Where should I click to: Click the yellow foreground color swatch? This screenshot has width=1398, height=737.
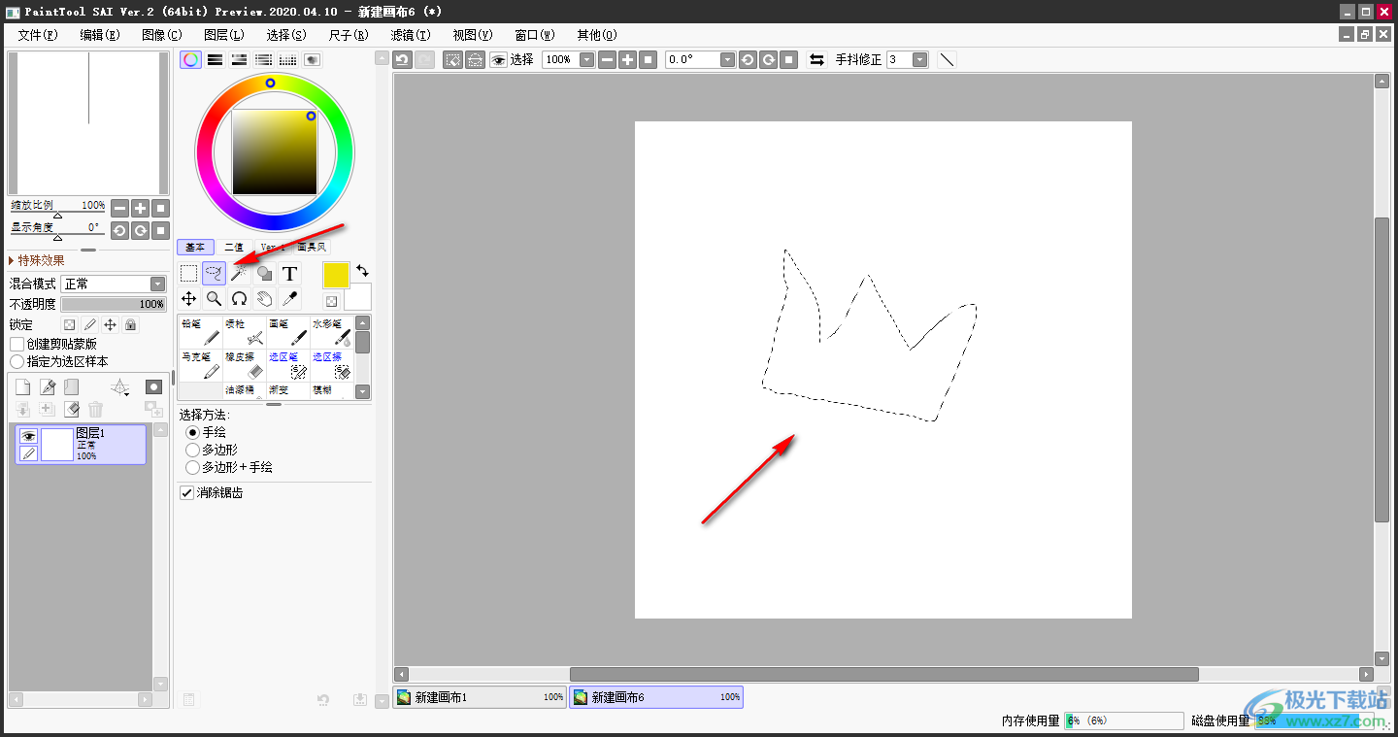point(336,275)
